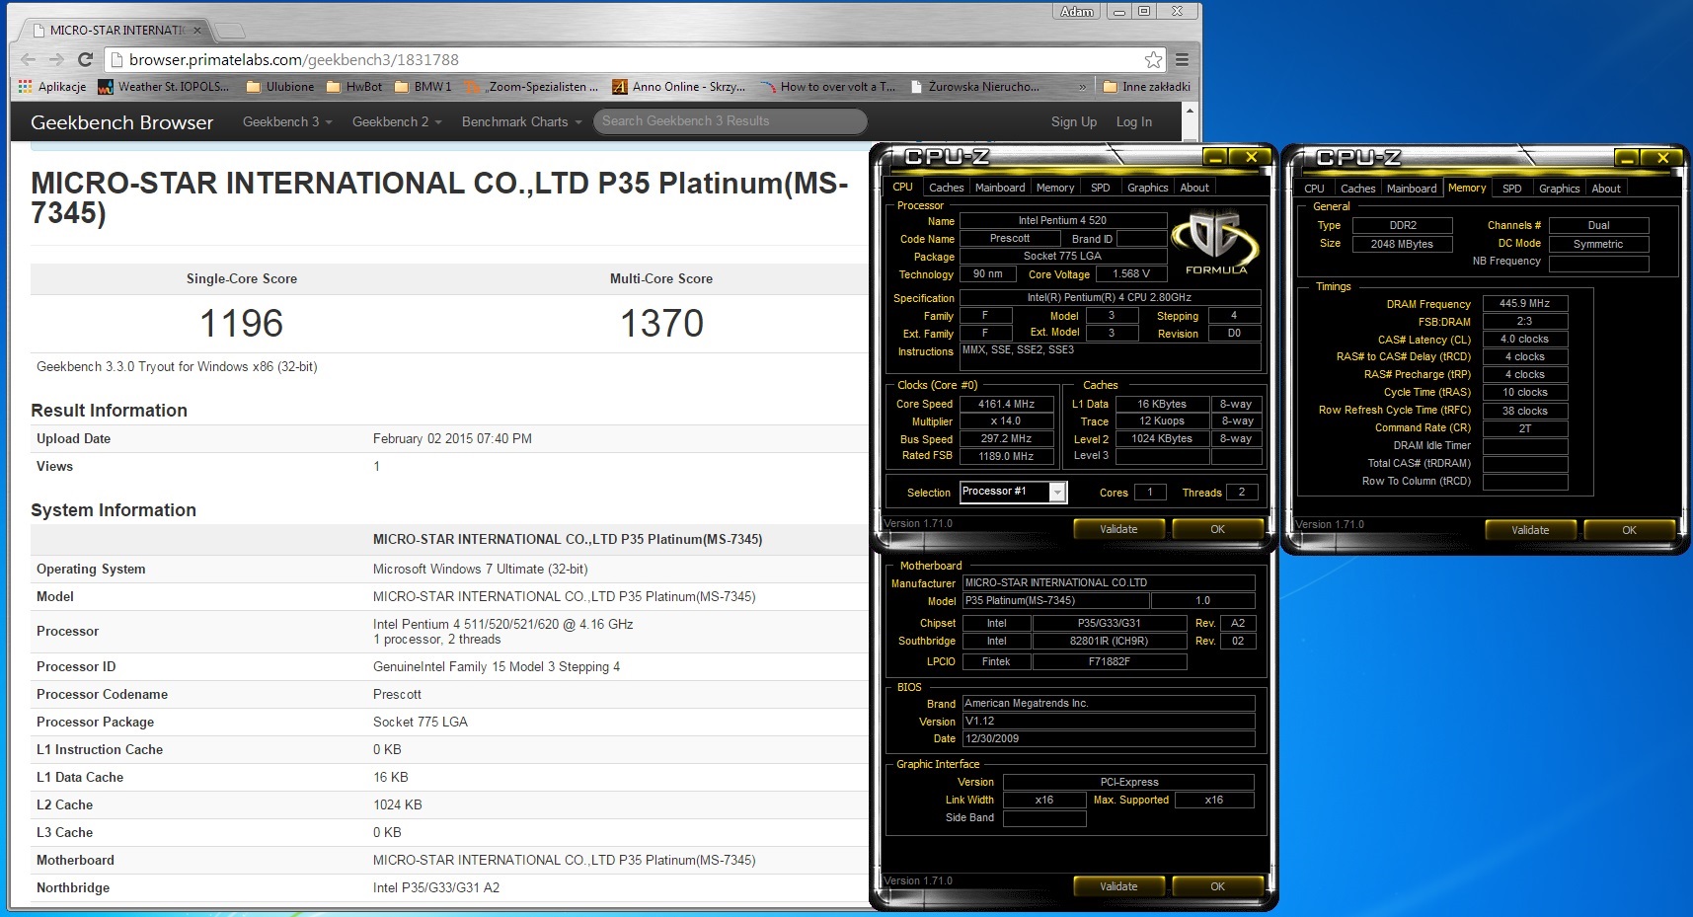Image resolution: width=1693 pixels, height=917 pixels.
Task: Click OK in the Memory window
Action: [x=1629, y=530]
